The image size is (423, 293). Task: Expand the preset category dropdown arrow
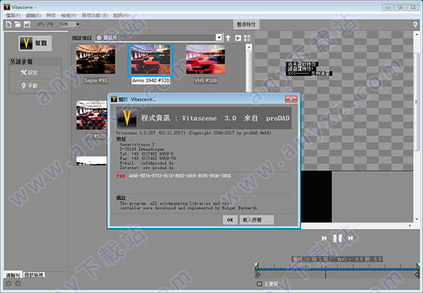point(219,37)
